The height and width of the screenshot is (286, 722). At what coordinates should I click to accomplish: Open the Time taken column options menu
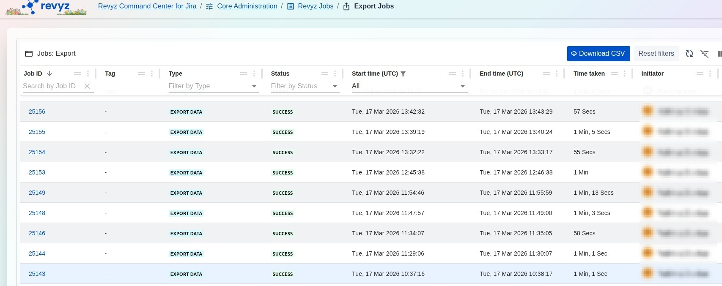pos(625,74)
